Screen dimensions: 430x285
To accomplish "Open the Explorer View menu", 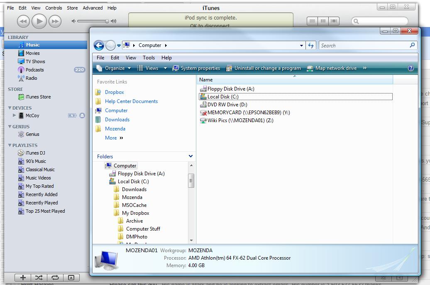I will (131, 58).
